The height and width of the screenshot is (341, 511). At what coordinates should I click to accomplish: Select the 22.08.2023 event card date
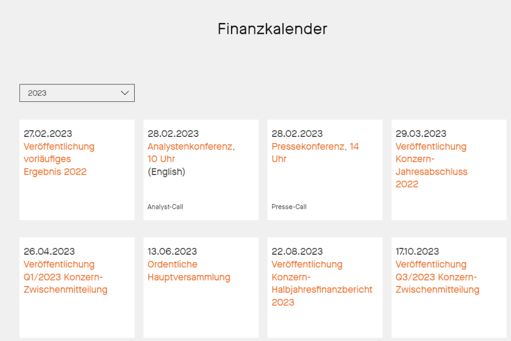[x=296, y=252]
